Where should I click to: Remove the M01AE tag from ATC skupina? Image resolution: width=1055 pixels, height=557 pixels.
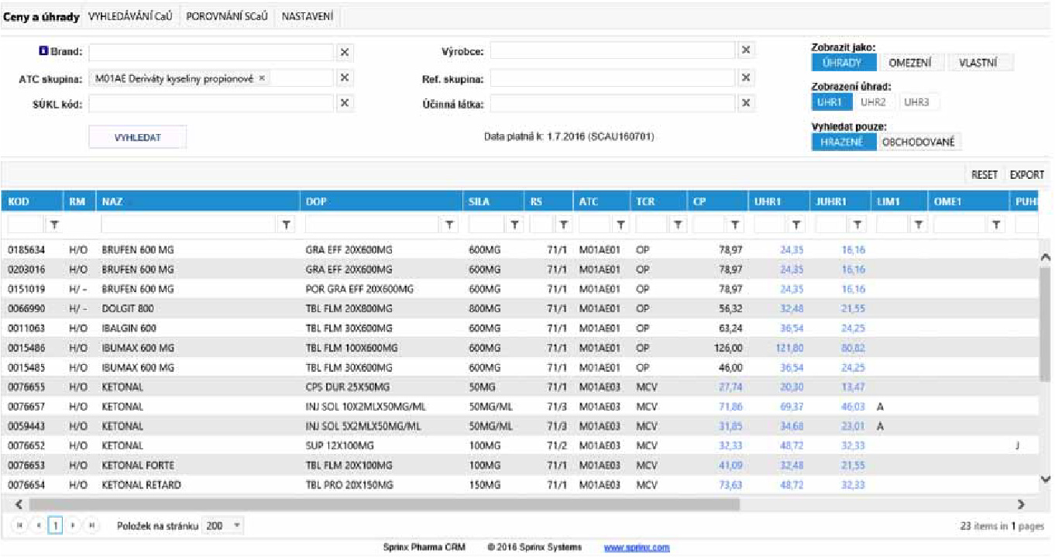click(x=262, y=78)
